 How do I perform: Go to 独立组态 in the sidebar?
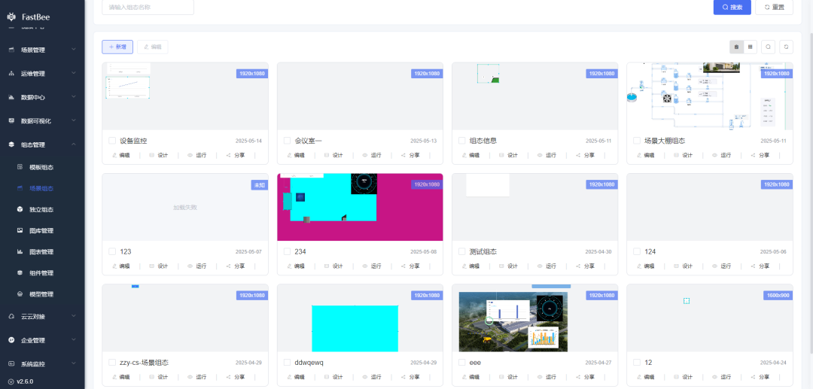click(x=41, y=209)
